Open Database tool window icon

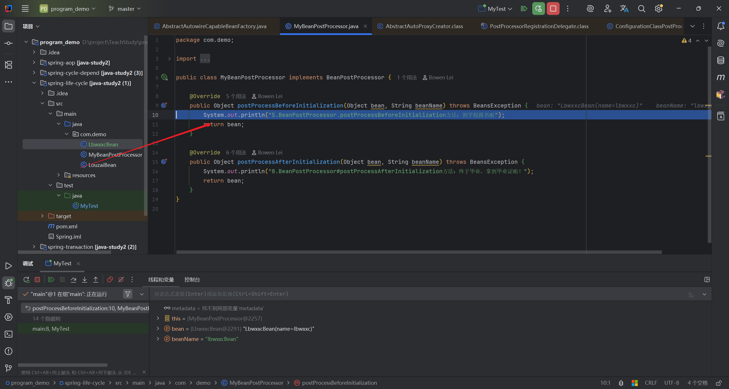click(x=720, y=60)
